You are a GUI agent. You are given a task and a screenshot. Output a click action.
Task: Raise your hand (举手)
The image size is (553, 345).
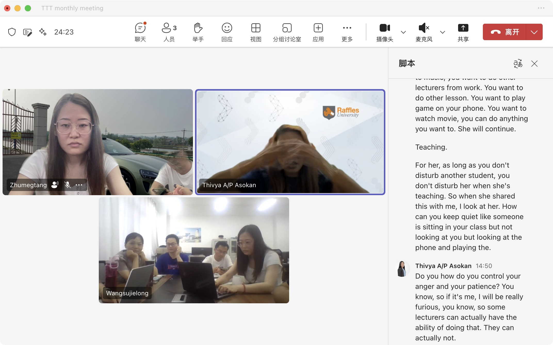(x=198, y=32)
